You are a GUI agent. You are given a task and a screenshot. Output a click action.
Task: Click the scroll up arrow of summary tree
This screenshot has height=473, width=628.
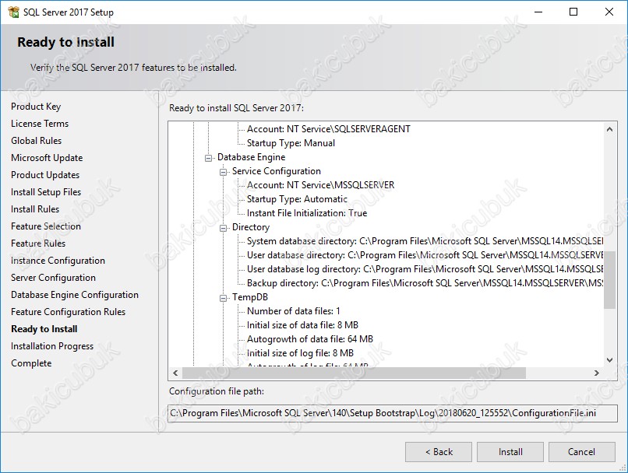click(x=609, y=129)
